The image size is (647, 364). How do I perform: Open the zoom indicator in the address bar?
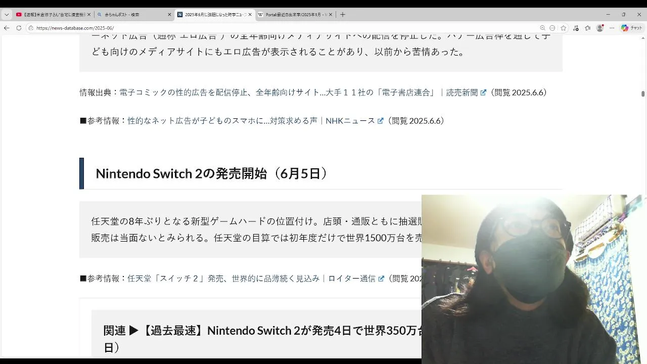click(542, 28)
